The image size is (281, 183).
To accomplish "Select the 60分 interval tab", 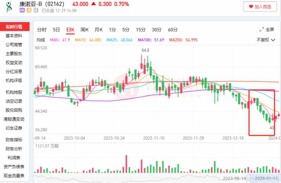I will click(173, 30).
